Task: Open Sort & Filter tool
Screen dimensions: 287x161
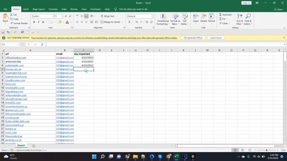Action: [x=239, y=19]
